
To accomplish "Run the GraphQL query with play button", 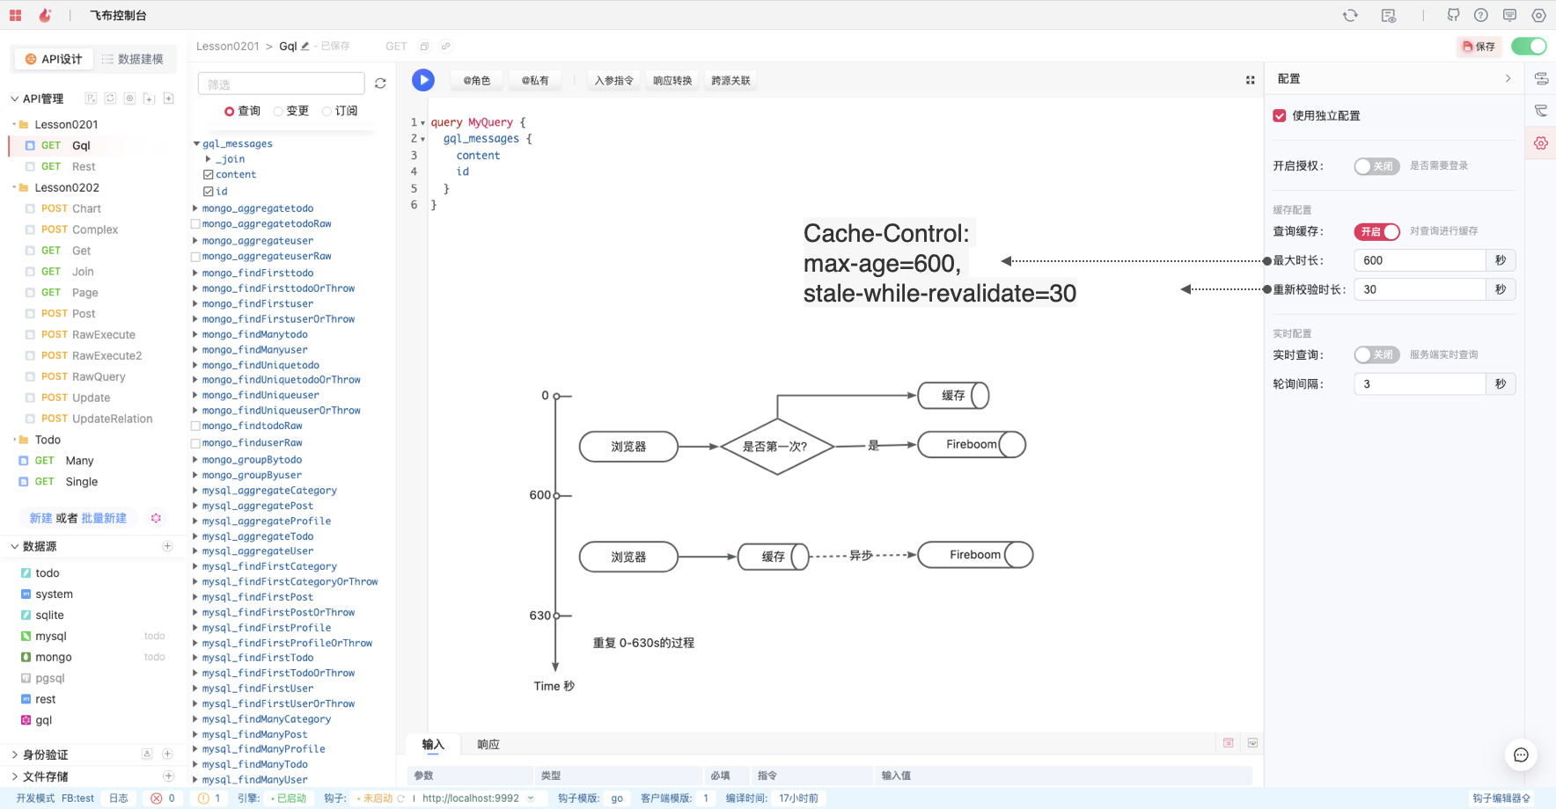I will point(423,80).
